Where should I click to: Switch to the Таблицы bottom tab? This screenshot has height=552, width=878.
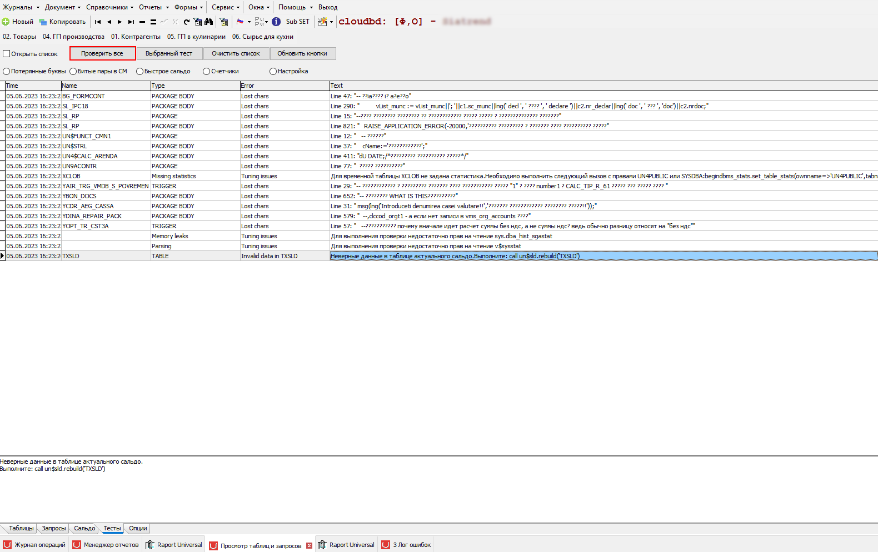click(21, 528)
